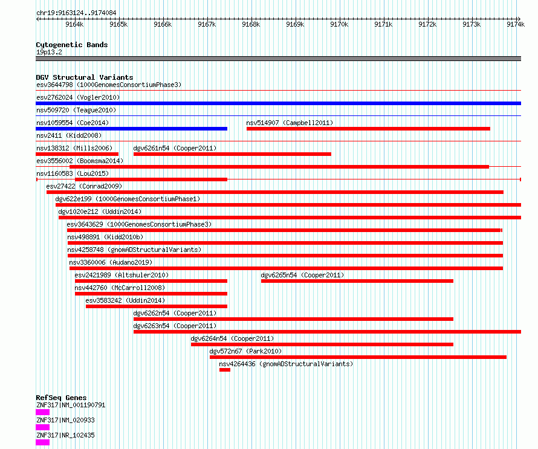Click the red dgv6265n54 variant bar

click(357, 281)
